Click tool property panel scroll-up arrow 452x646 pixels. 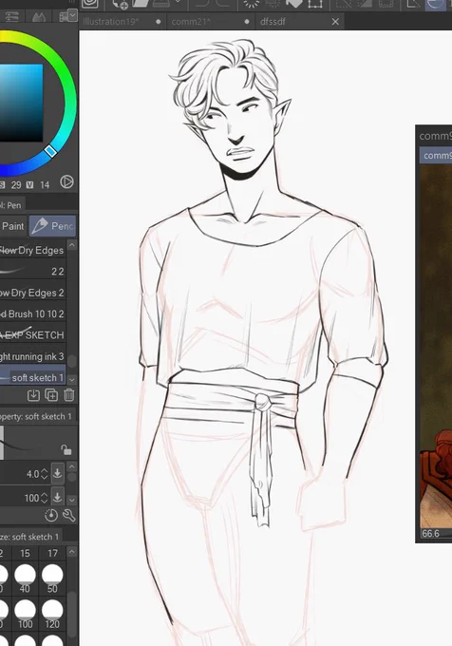[x=72, y=466]
